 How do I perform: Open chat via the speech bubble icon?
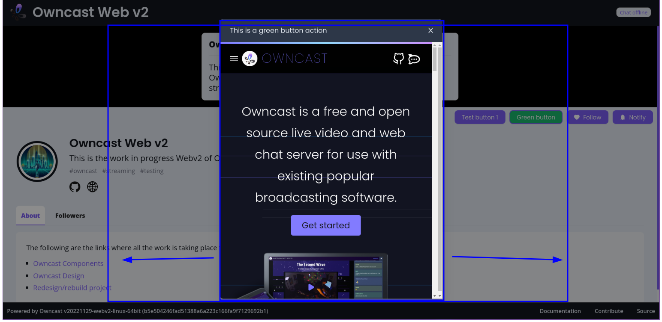point(414,59)
